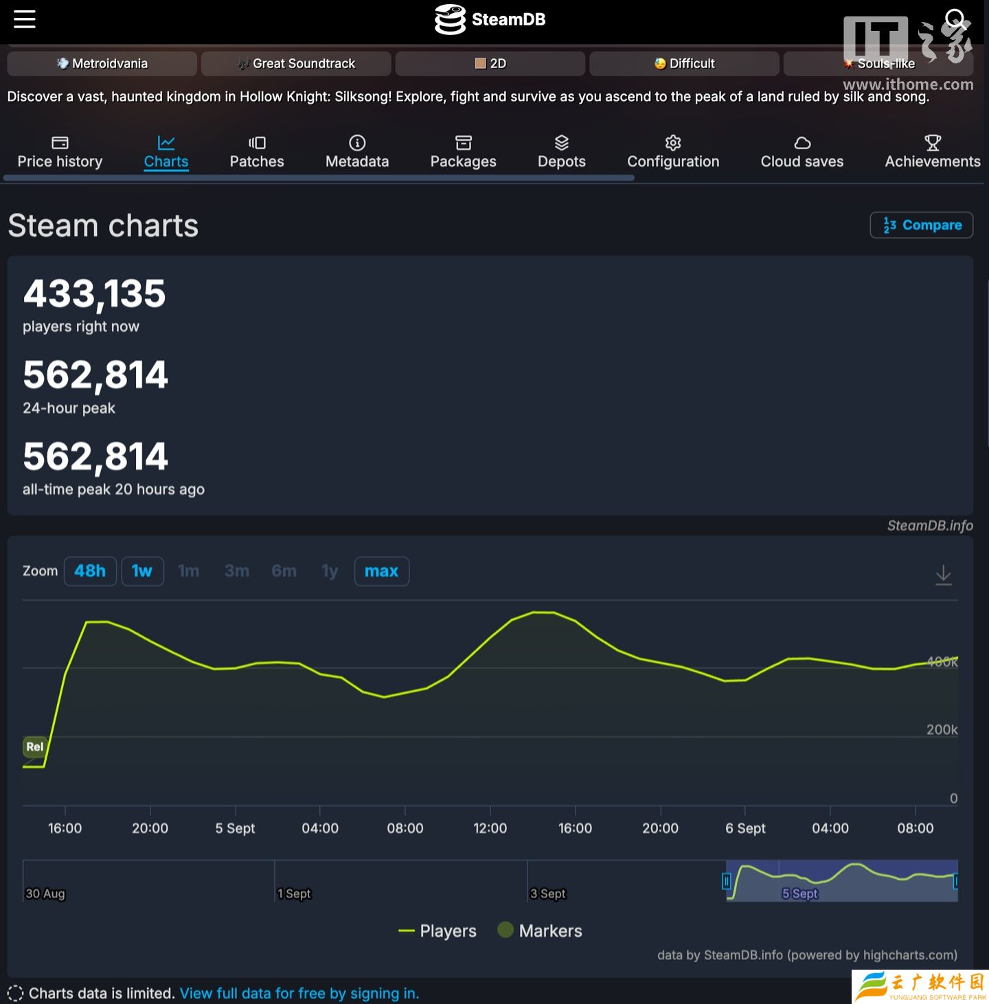Click the Charts line-graph icon
Viewport: 989px width, 1004px height.
pyautogui.click(x=166, y=143)
